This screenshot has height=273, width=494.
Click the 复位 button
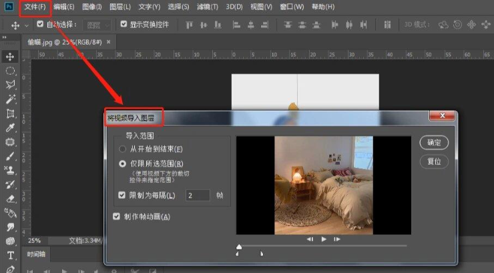coord(433,162)
